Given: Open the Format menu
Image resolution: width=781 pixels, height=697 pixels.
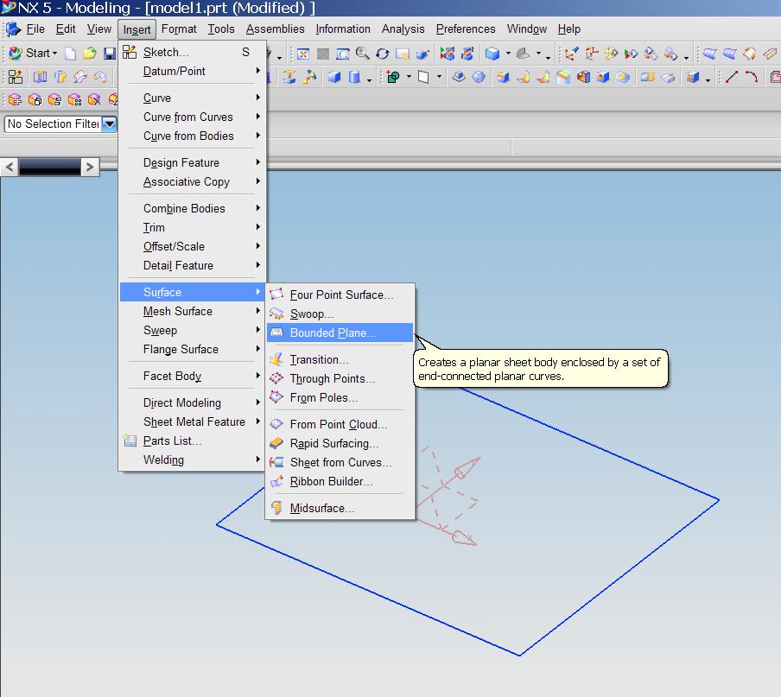Looking at the screenshot, I should [179, 29].
